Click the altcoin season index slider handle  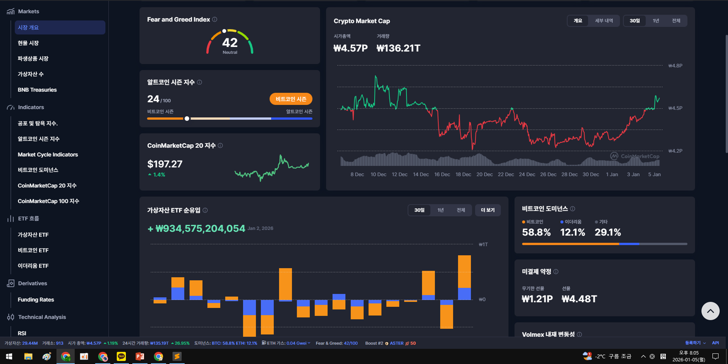[x=187, y=119]
